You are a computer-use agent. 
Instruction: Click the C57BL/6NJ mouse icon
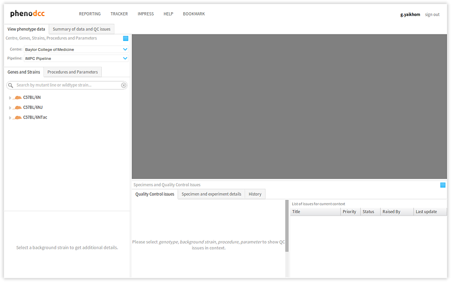(18, 107)
